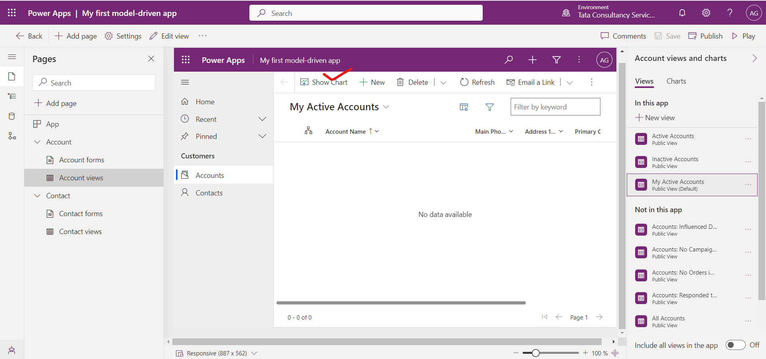Open the column editor icon next to view title
The image size is (766, 359).
(464, 107)
